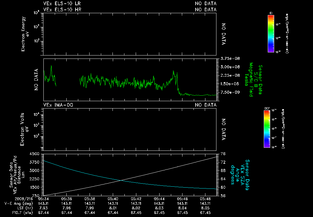Image resolution: width=313 pixels, height=217 pixels.
Task: Click the 'V-E Ang (deg)' row label
Action: coord(19,204)
